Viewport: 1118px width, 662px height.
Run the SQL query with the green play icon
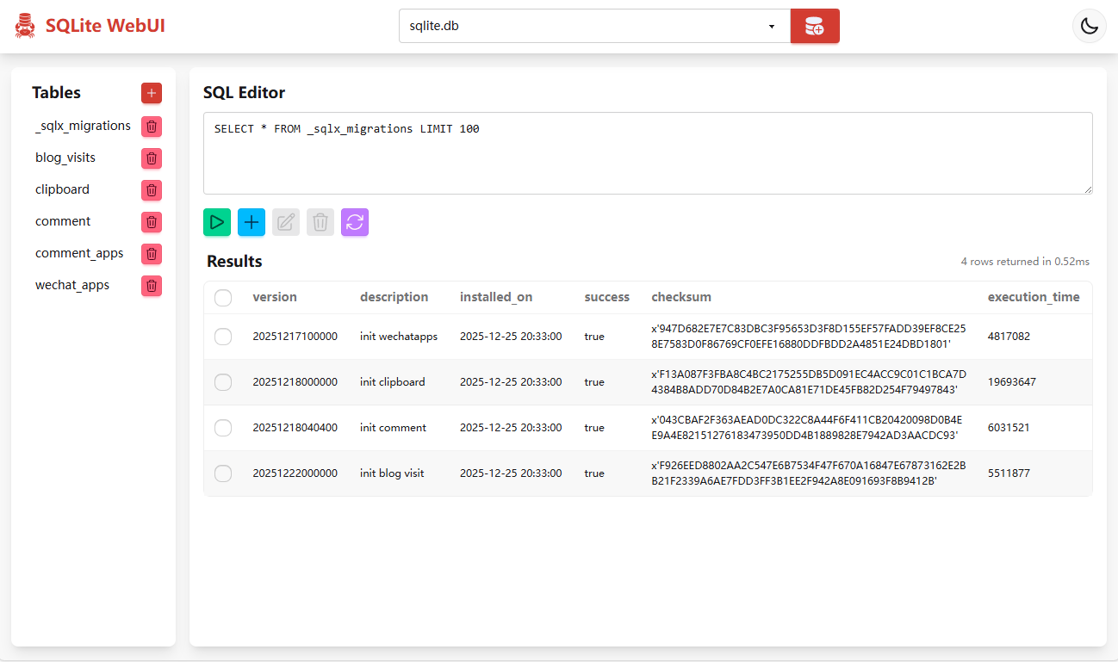[217, 222]
